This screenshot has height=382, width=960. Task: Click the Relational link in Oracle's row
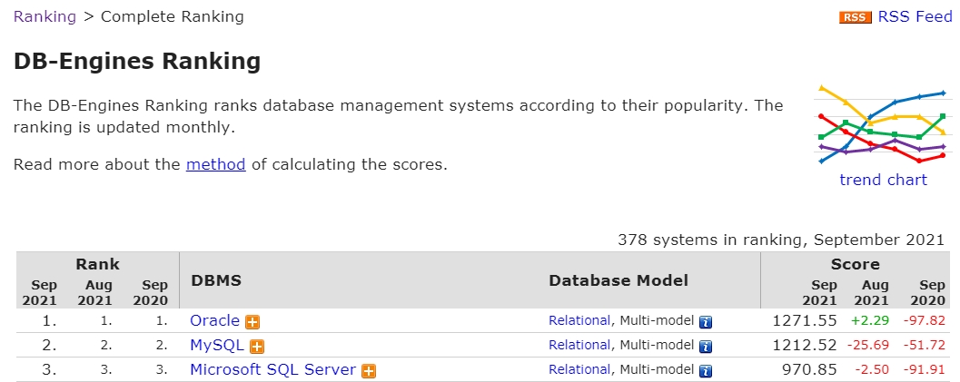(579, 320)
